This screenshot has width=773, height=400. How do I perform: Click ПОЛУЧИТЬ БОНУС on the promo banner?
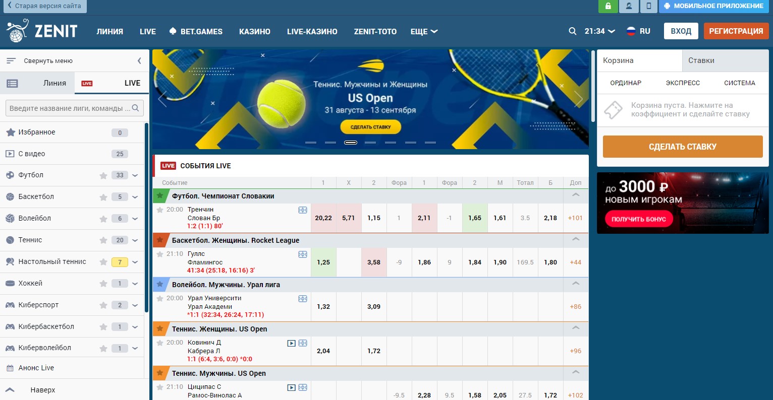[639, 219]
